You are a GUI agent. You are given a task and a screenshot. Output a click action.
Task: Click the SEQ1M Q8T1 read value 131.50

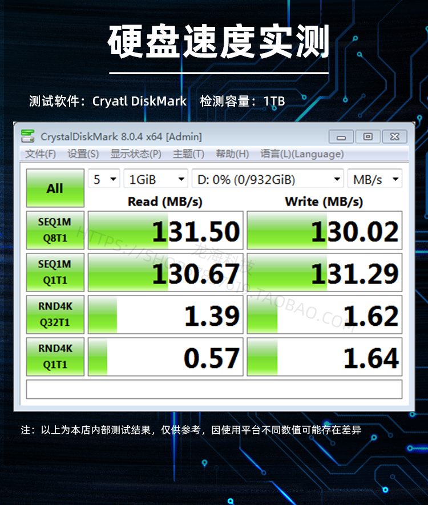pyautogui.click(x=165, y=231)
